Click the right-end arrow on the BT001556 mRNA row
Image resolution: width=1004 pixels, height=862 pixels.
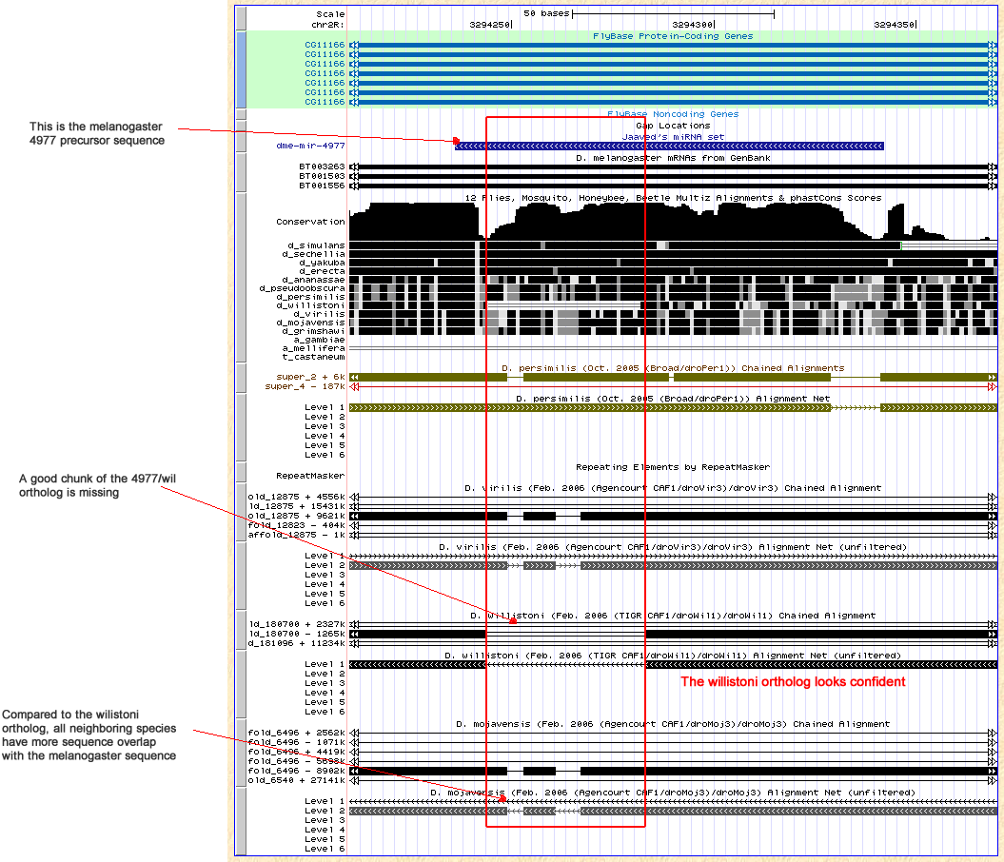[x=992, y=186]
